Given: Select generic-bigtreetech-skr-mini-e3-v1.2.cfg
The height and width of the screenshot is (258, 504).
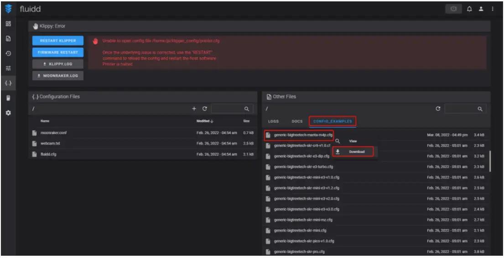Looking at the screenshot, I should 376,188.
